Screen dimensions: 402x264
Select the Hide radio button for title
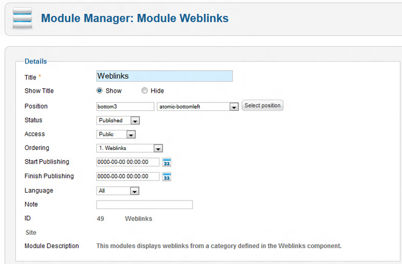144,91
